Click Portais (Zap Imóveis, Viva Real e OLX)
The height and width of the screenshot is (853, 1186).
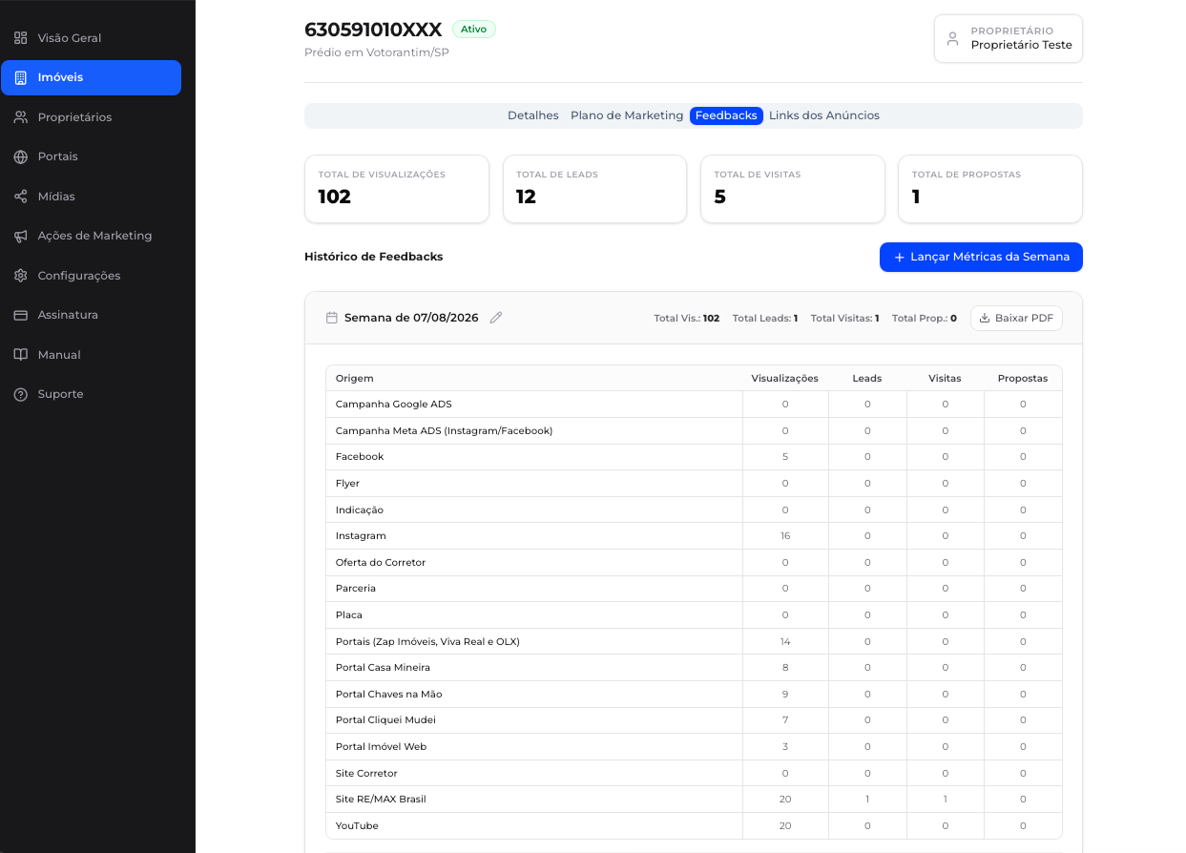pyautogui.click(x=427, y=642)
